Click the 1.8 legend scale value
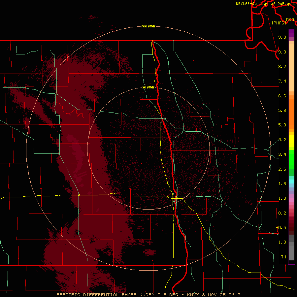The width and height of the screenshot is (297, 297). pos(282,184)
